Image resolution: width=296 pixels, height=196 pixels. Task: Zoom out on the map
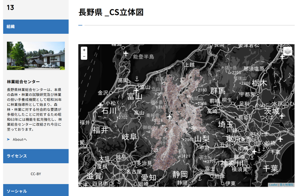84,56
